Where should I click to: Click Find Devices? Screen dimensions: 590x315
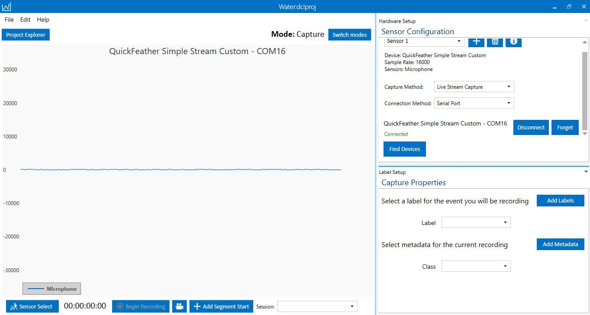click(x=405, y=149)
